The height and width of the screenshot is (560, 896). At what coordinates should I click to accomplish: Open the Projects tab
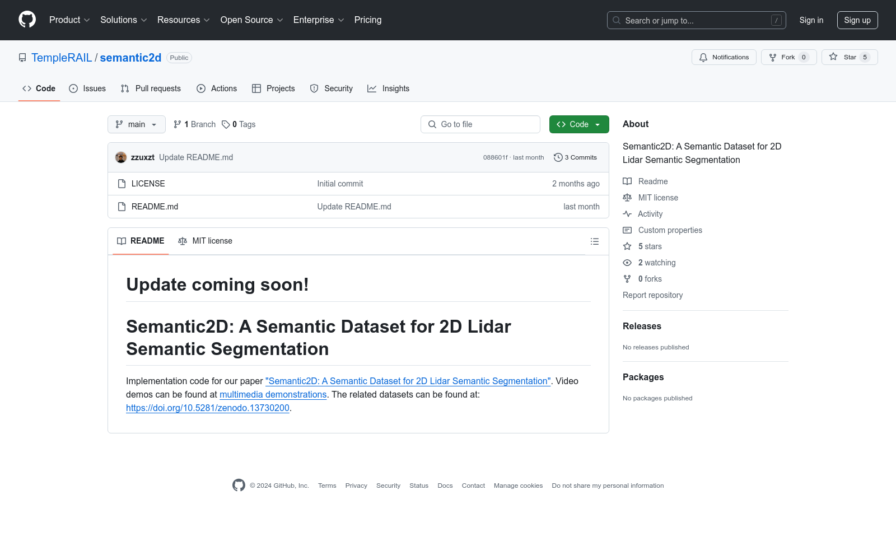click(273, 88)
